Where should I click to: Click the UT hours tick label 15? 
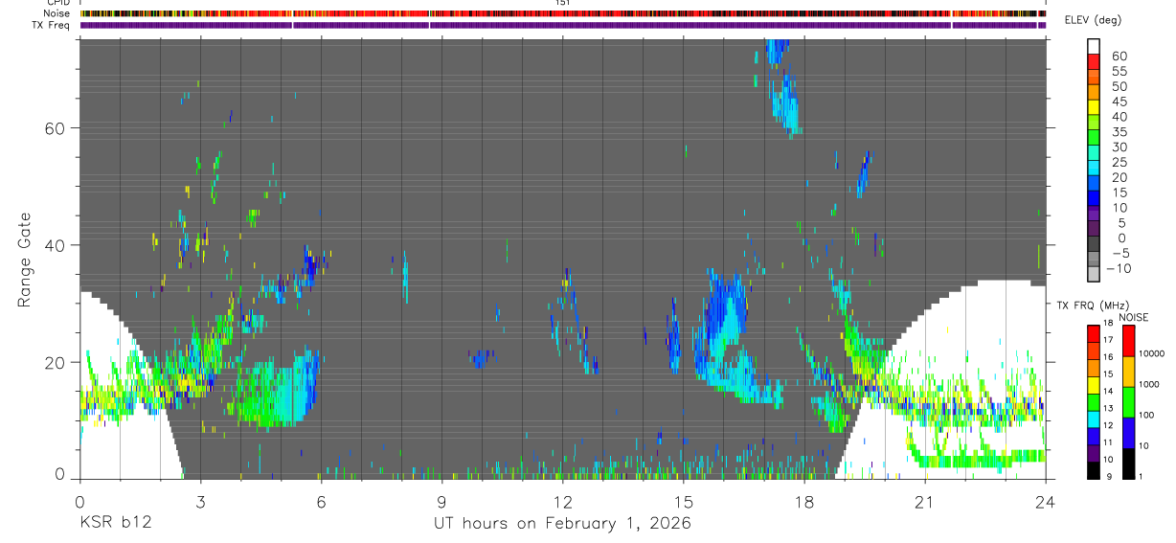coord(684,501)
